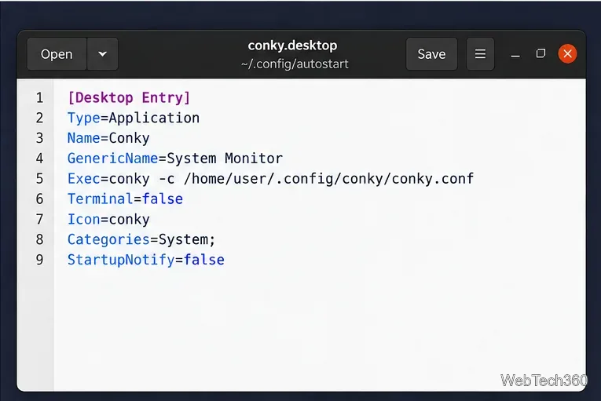Click the StartupNotify=false line
This screenshot has width=601, height=401.
[145, 260]
